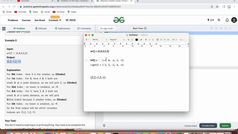
Task: Click the browser extension profile icon
Action: pyautogui.click(x=229, y=7)
